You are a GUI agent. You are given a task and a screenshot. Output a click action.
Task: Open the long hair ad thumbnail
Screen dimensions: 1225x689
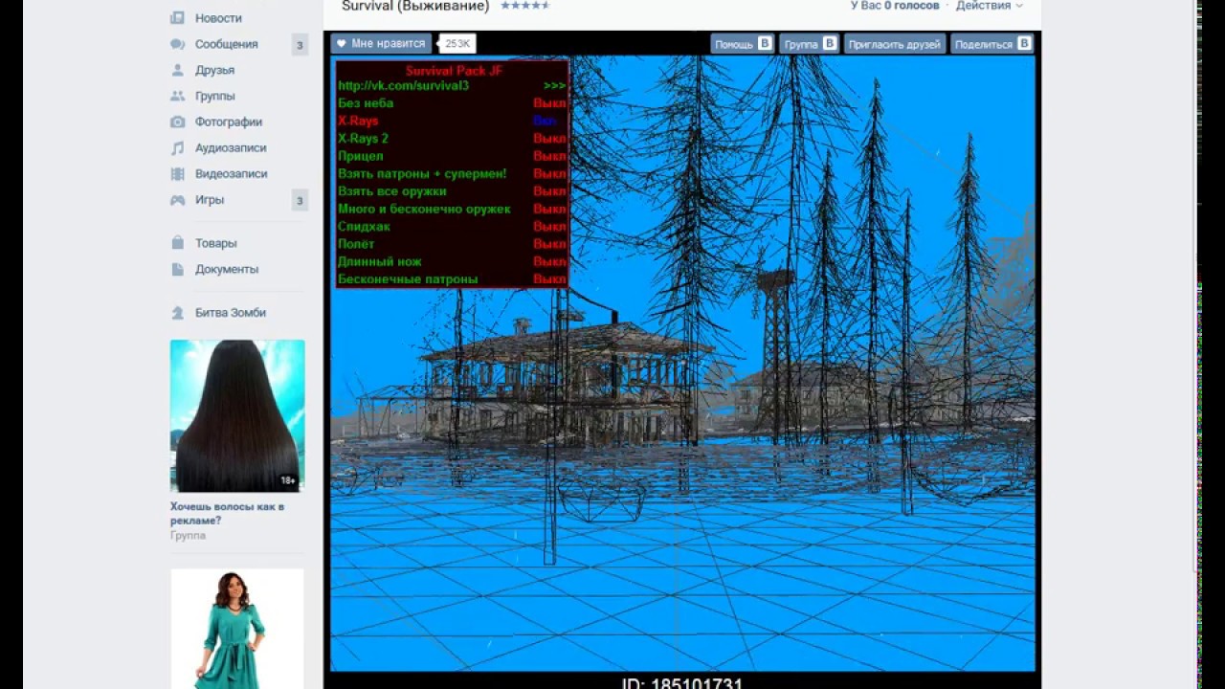[x=237, y=416]
